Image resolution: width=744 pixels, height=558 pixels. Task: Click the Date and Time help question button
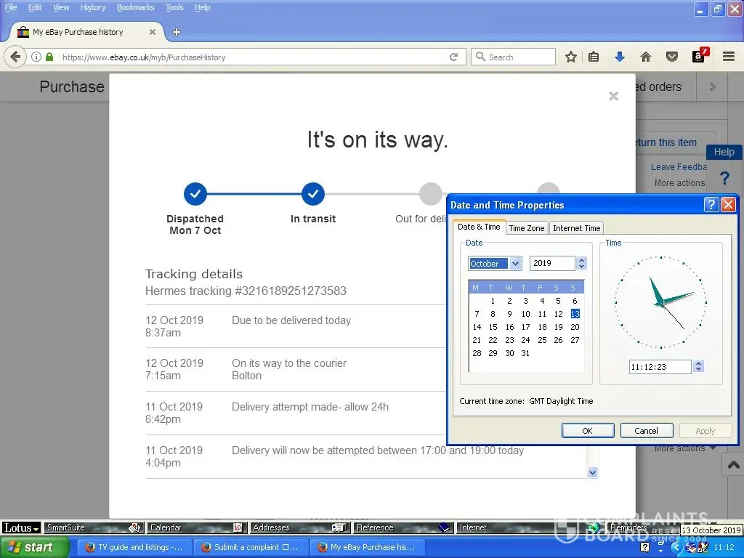pos(711,205)
